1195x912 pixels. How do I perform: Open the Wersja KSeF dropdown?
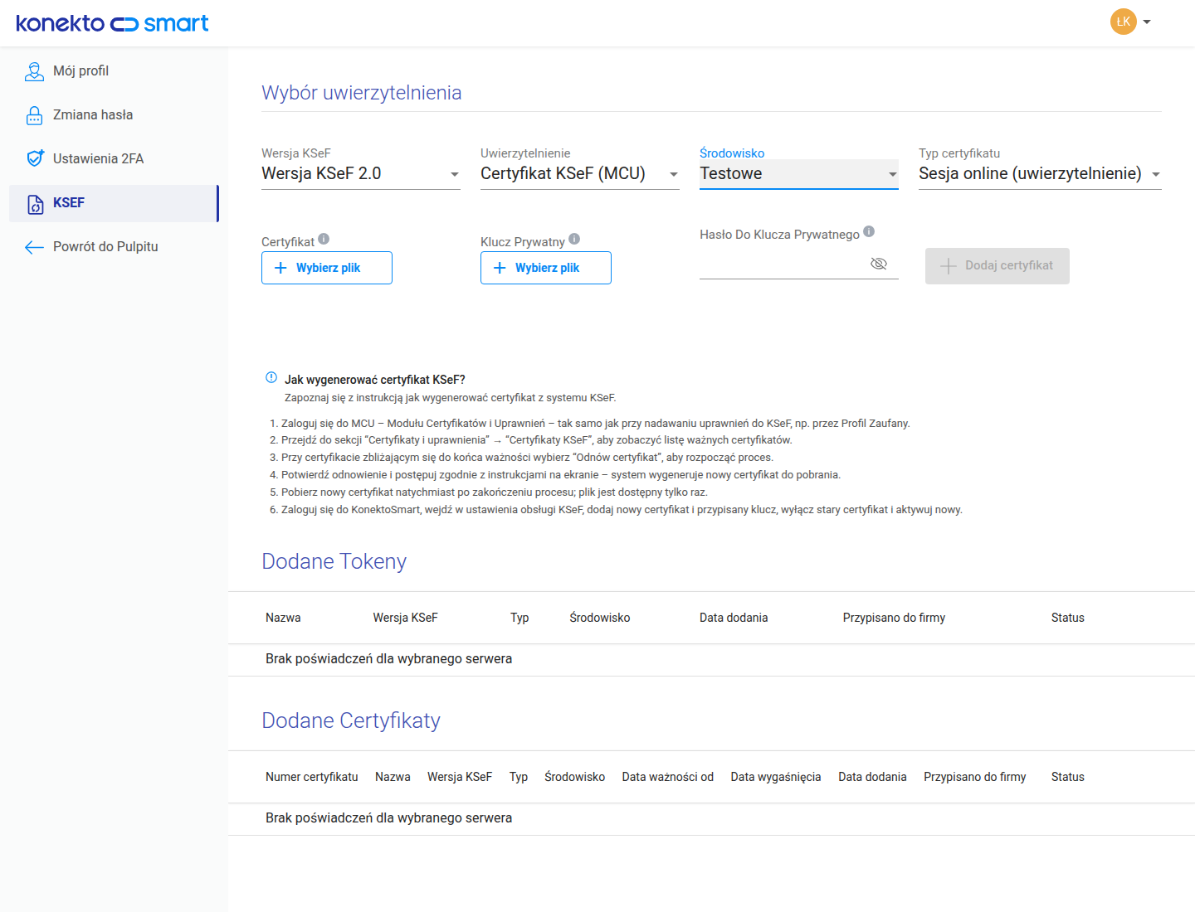pyautogui.click(x=361, y=173)
